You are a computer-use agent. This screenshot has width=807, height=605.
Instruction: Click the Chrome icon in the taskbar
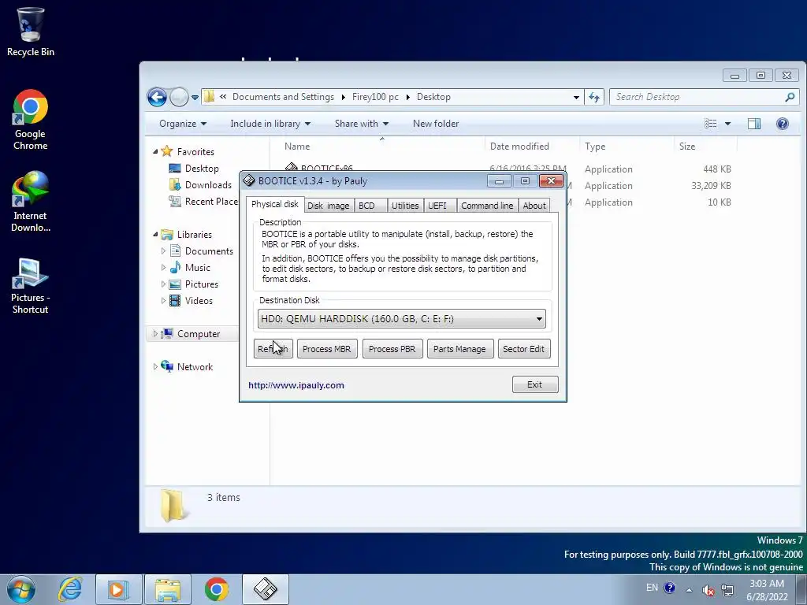coord(216,589)
